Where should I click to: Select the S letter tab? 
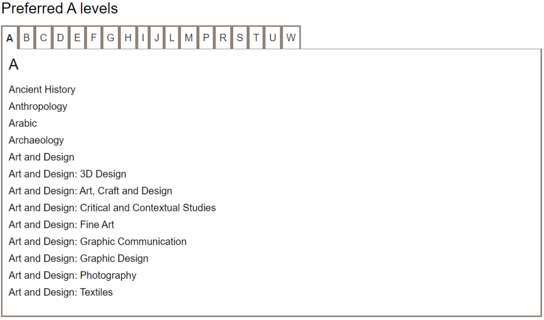[x=240, y=38]
